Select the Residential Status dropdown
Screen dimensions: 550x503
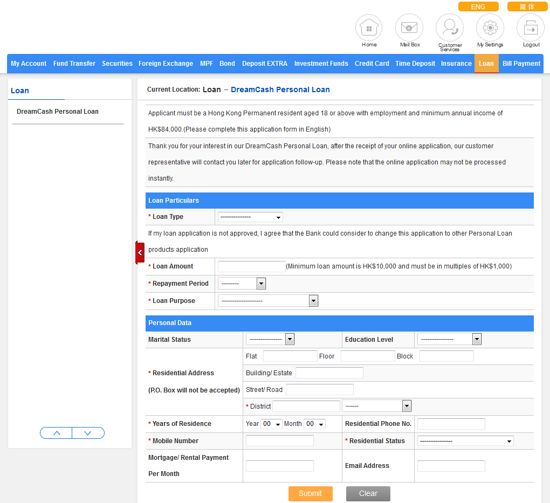[465, 441]
